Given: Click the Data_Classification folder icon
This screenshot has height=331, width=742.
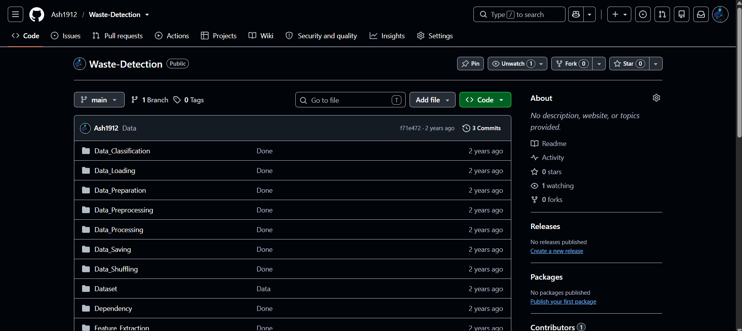Looking at the screenshot, I should pos(86,151).
